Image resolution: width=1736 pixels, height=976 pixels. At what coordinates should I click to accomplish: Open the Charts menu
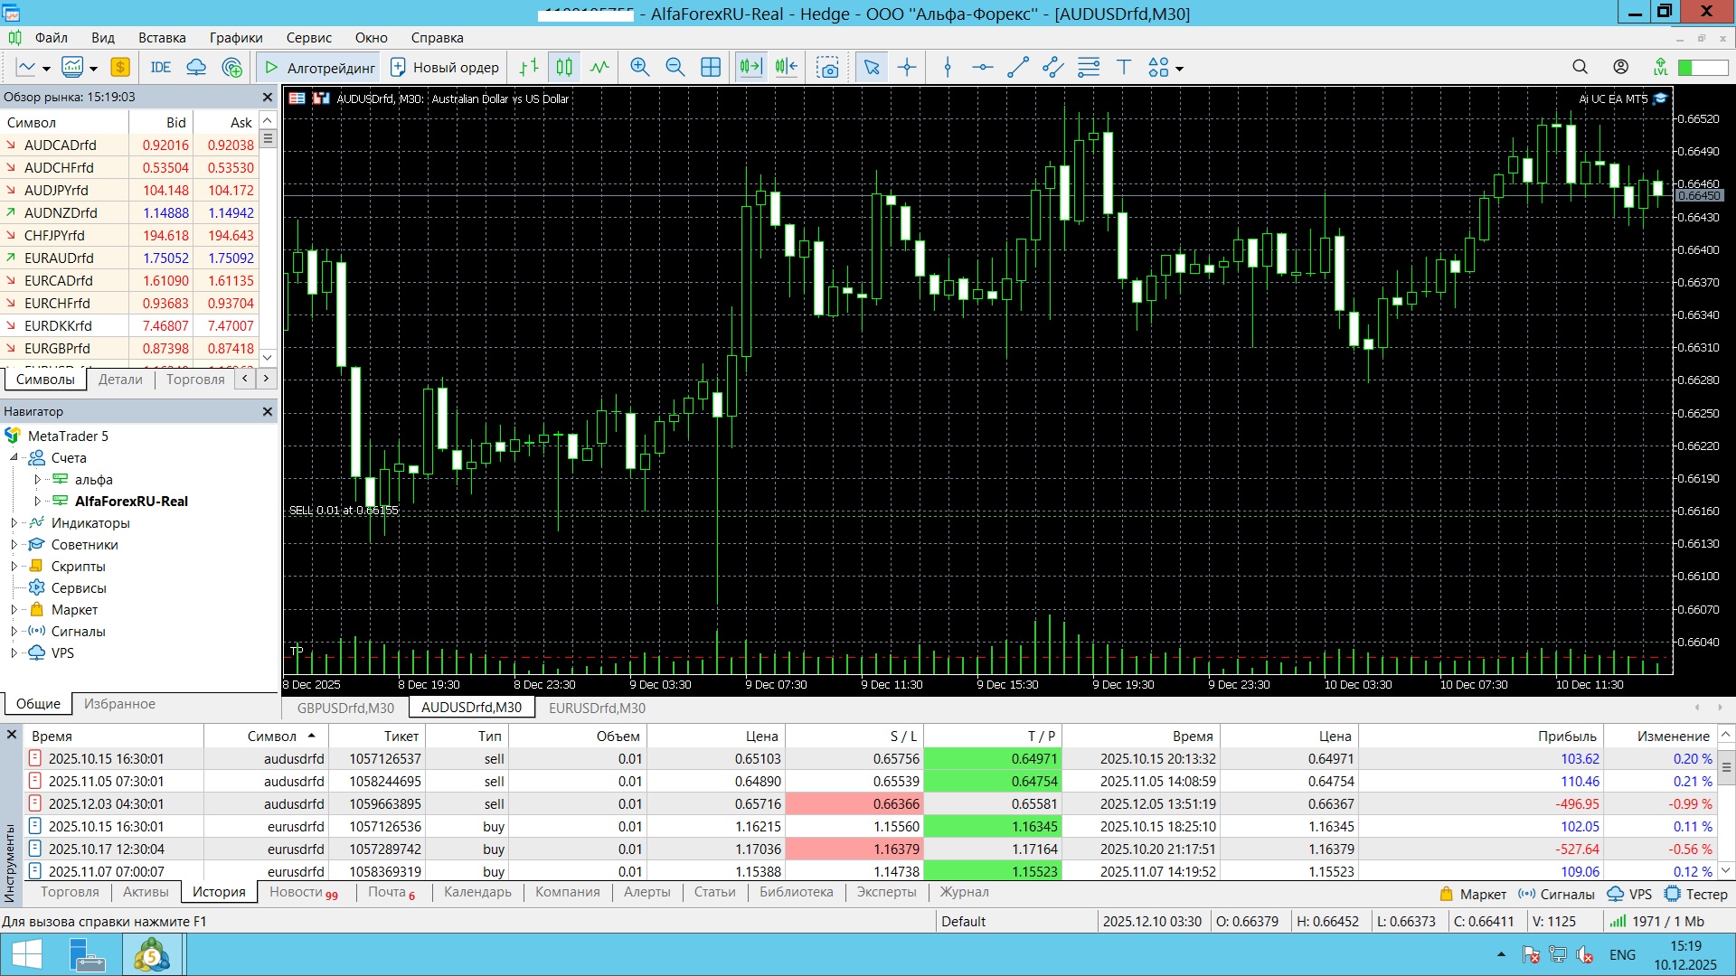tap(235, 38)
